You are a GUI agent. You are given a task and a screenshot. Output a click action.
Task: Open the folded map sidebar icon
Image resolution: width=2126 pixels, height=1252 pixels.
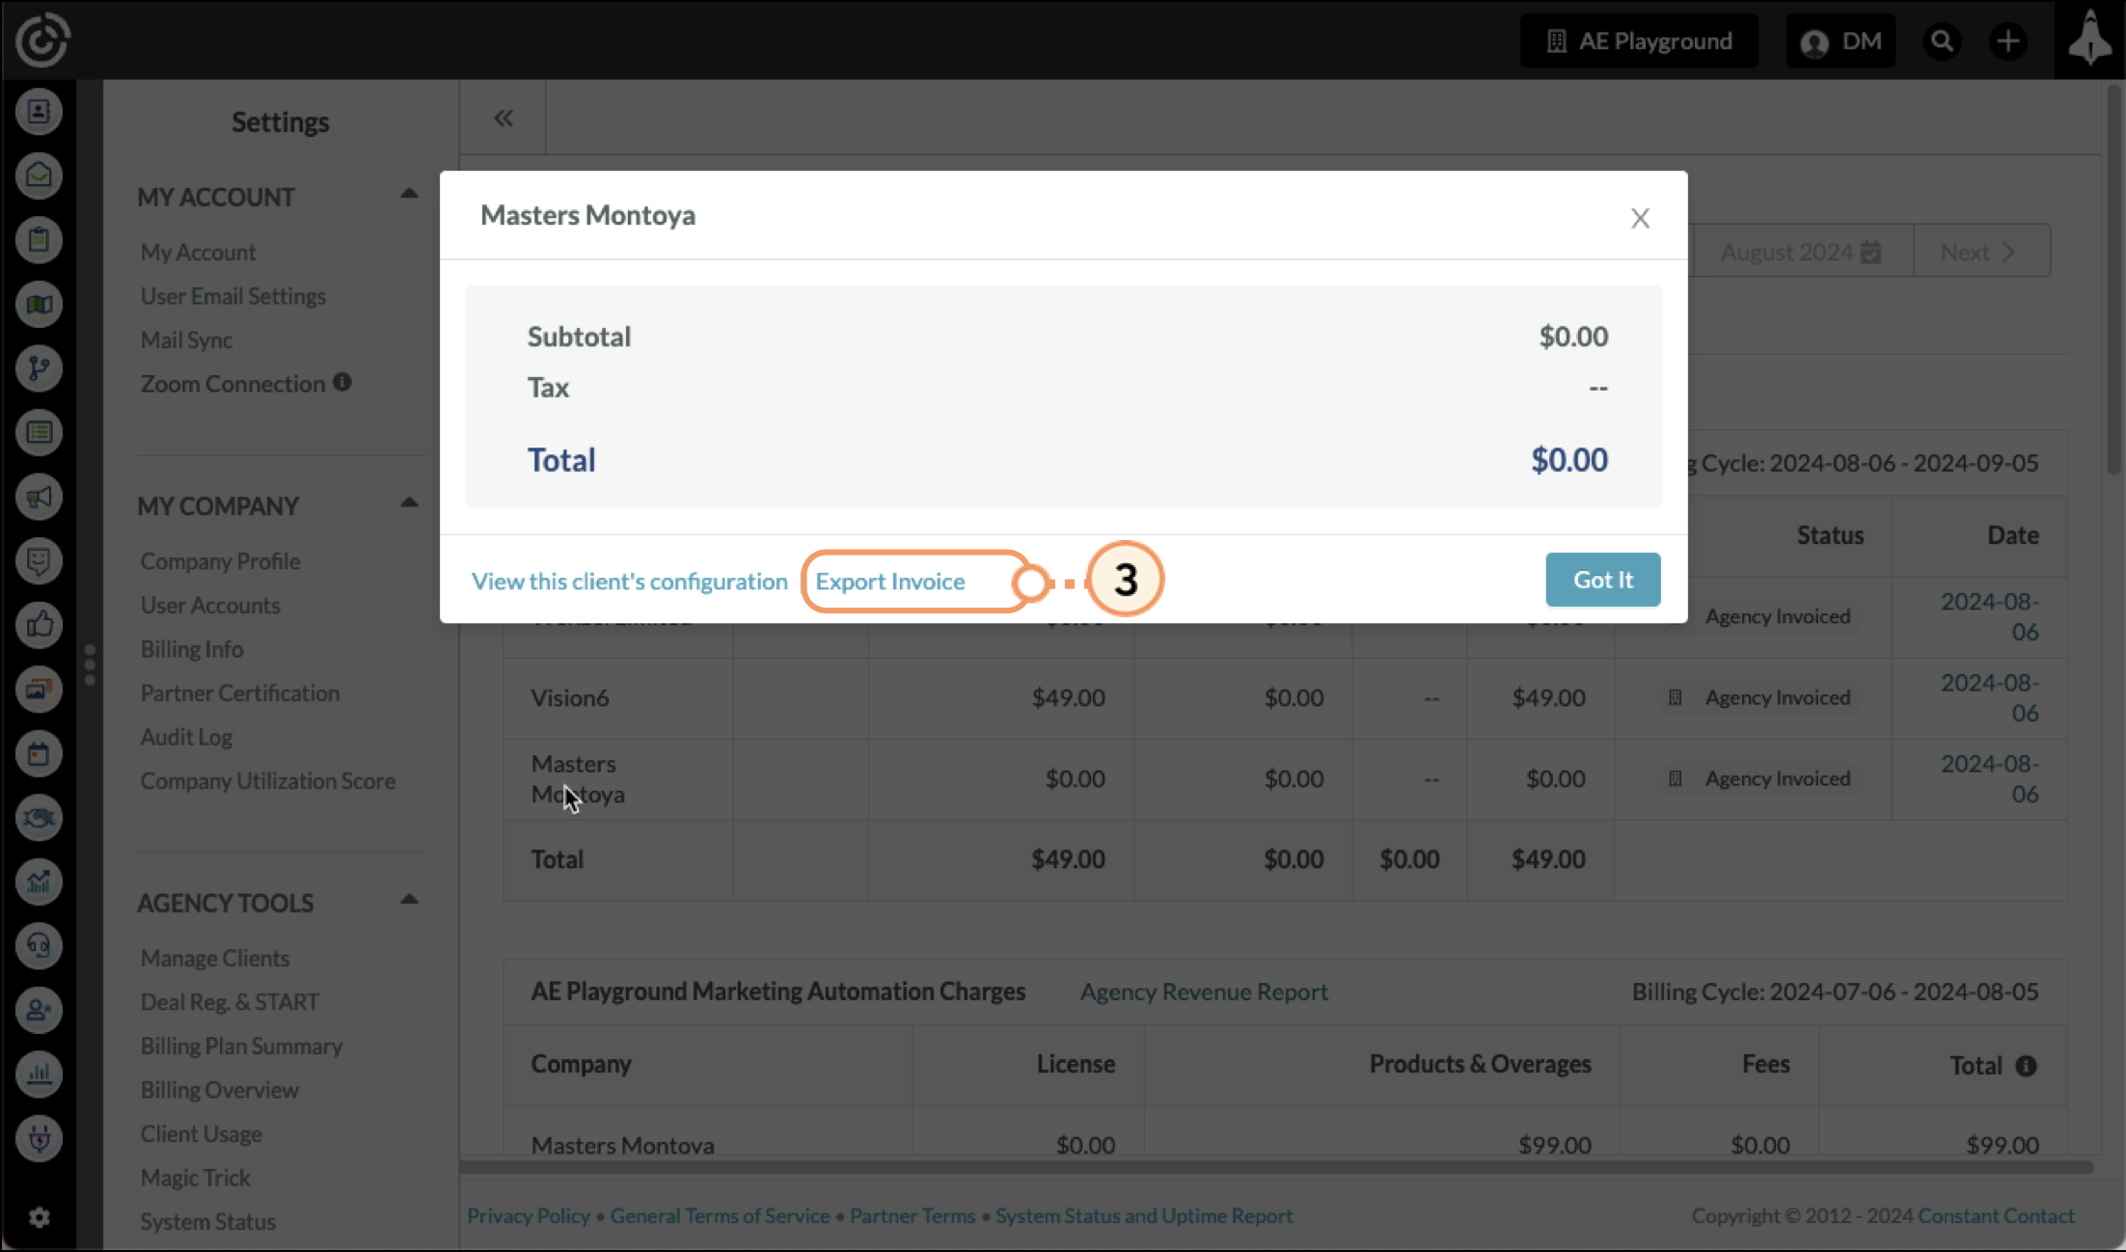[39, 305]
